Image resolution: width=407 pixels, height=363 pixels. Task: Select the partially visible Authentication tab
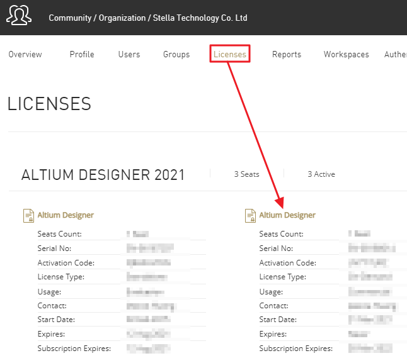395,55
